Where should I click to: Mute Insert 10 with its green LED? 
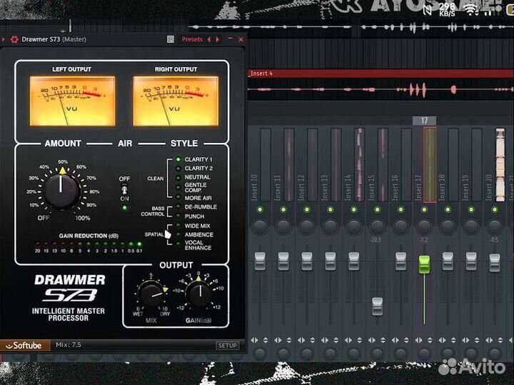coord(260,209)
